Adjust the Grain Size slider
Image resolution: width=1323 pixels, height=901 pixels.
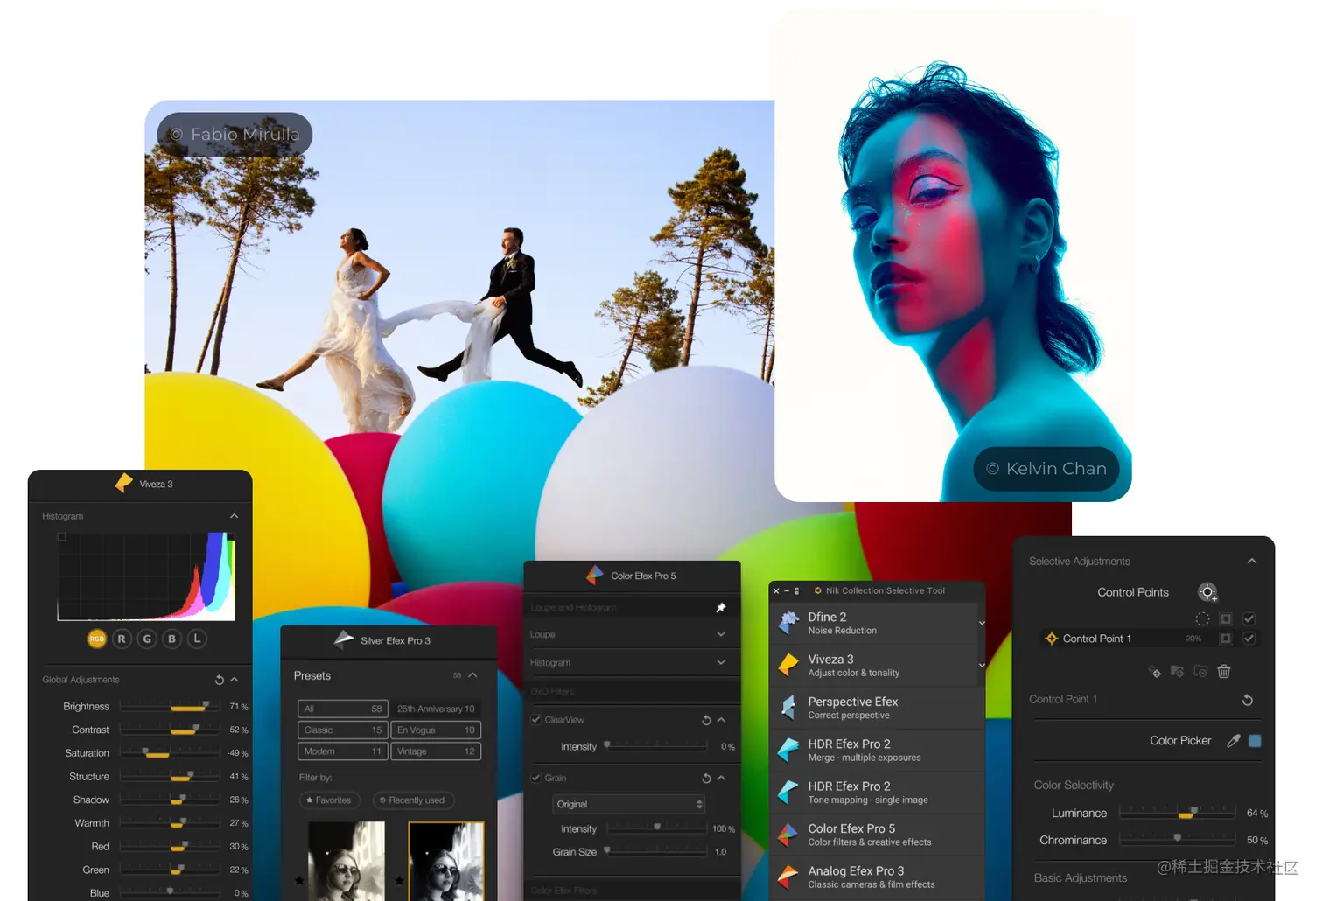pyautogui.click(x=655, y=851)
